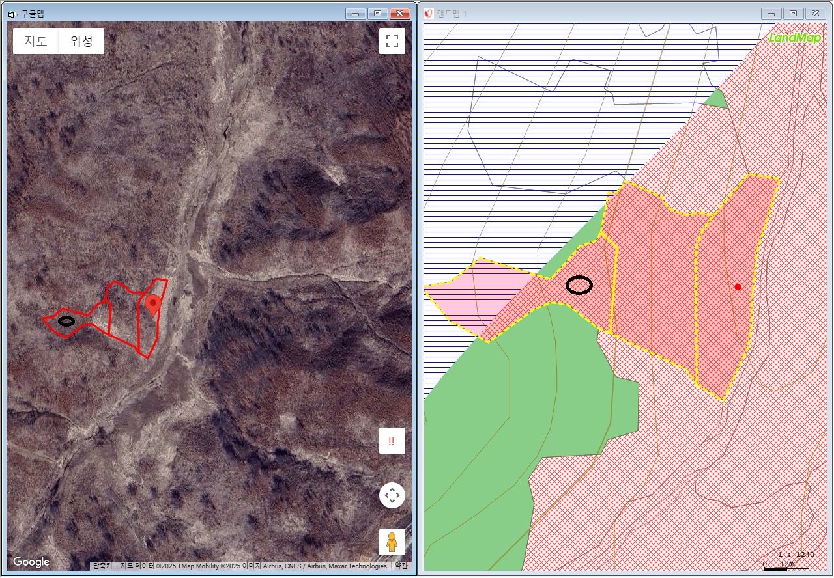Open the 약관 terms link

[401, 566]
